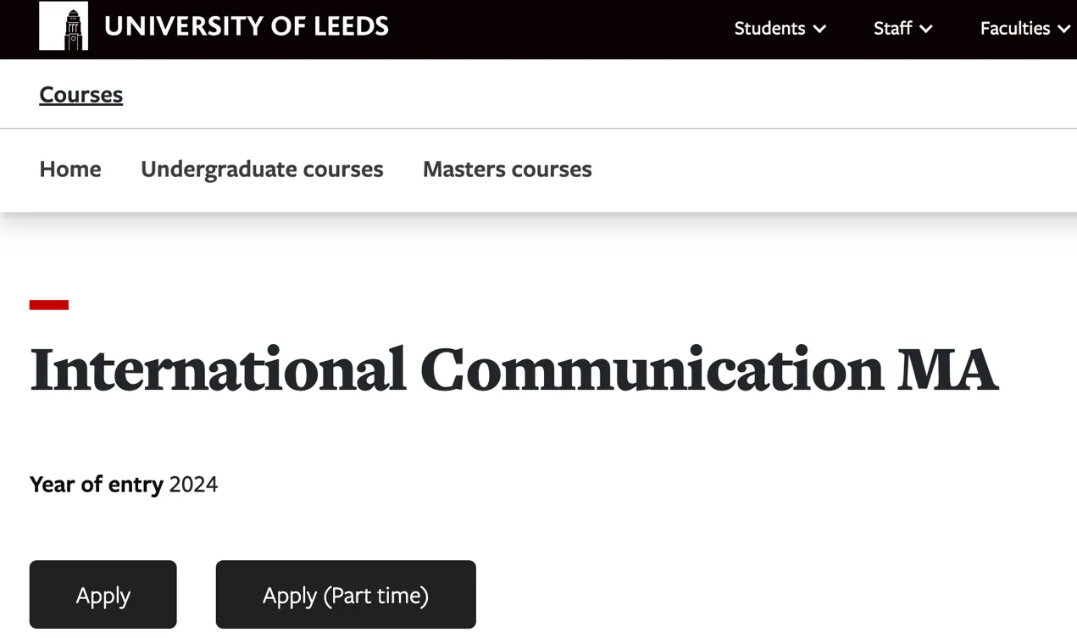Open the Faculties menu
Screen dimensions: 1077x638
pos(1014,29)
